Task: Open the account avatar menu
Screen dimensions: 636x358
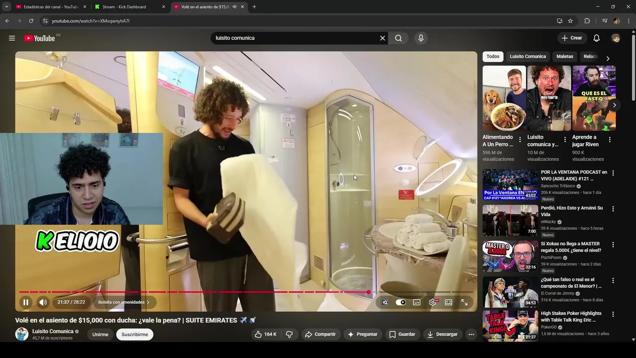Action: tap(616, 38)
